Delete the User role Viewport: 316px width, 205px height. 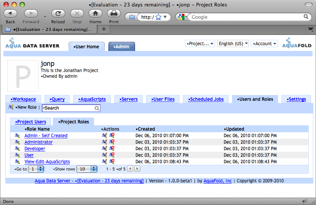(112, 155)
